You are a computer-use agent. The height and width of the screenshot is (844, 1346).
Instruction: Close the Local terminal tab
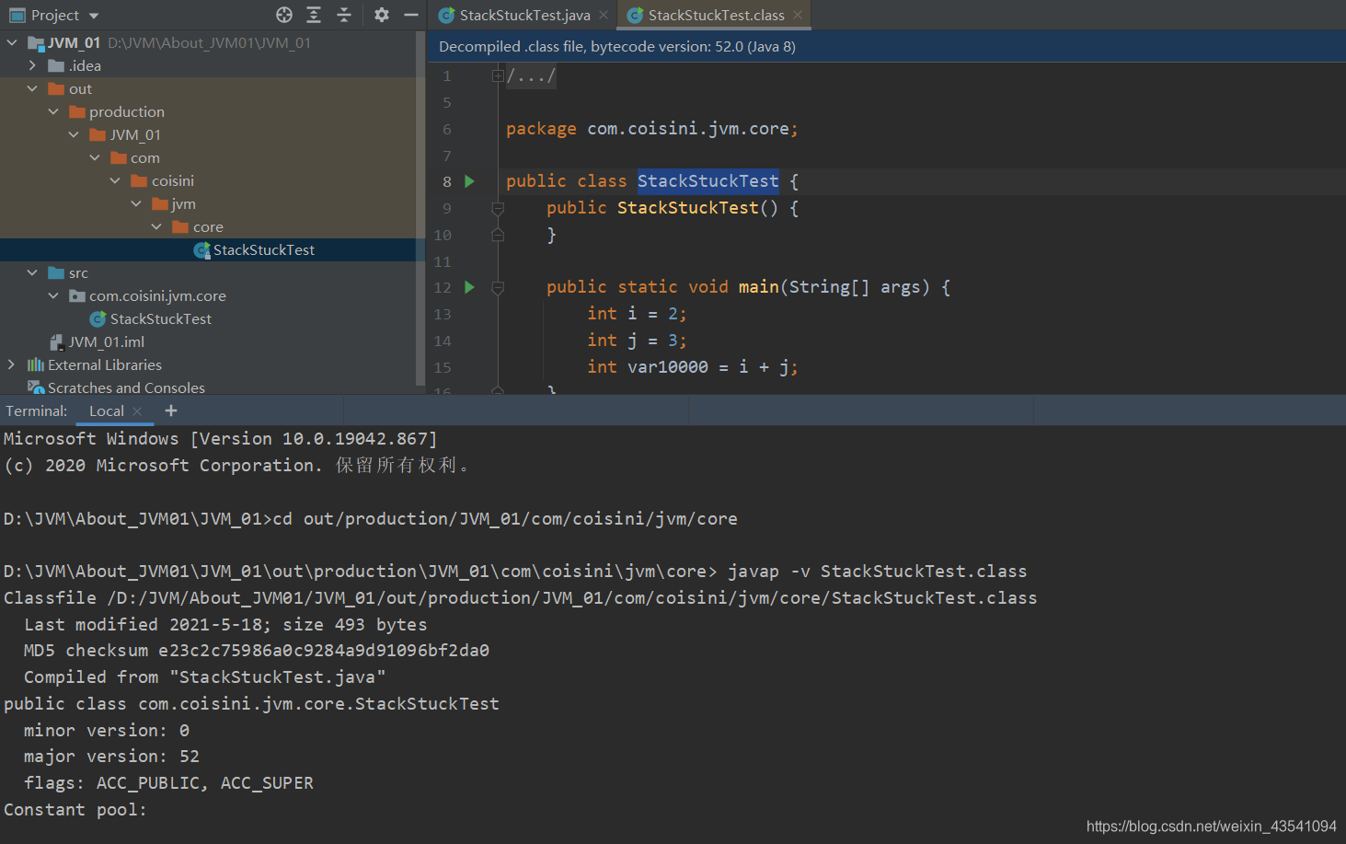click(137, 411)
